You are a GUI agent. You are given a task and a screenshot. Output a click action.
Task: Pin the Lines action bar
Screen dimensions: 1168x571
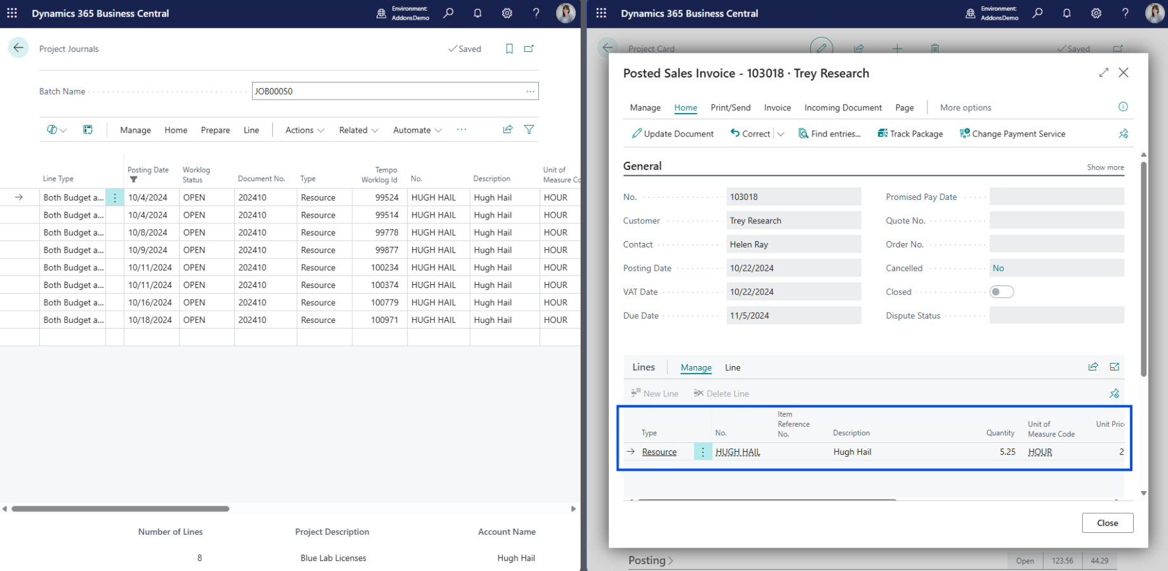pos(1114,393)
